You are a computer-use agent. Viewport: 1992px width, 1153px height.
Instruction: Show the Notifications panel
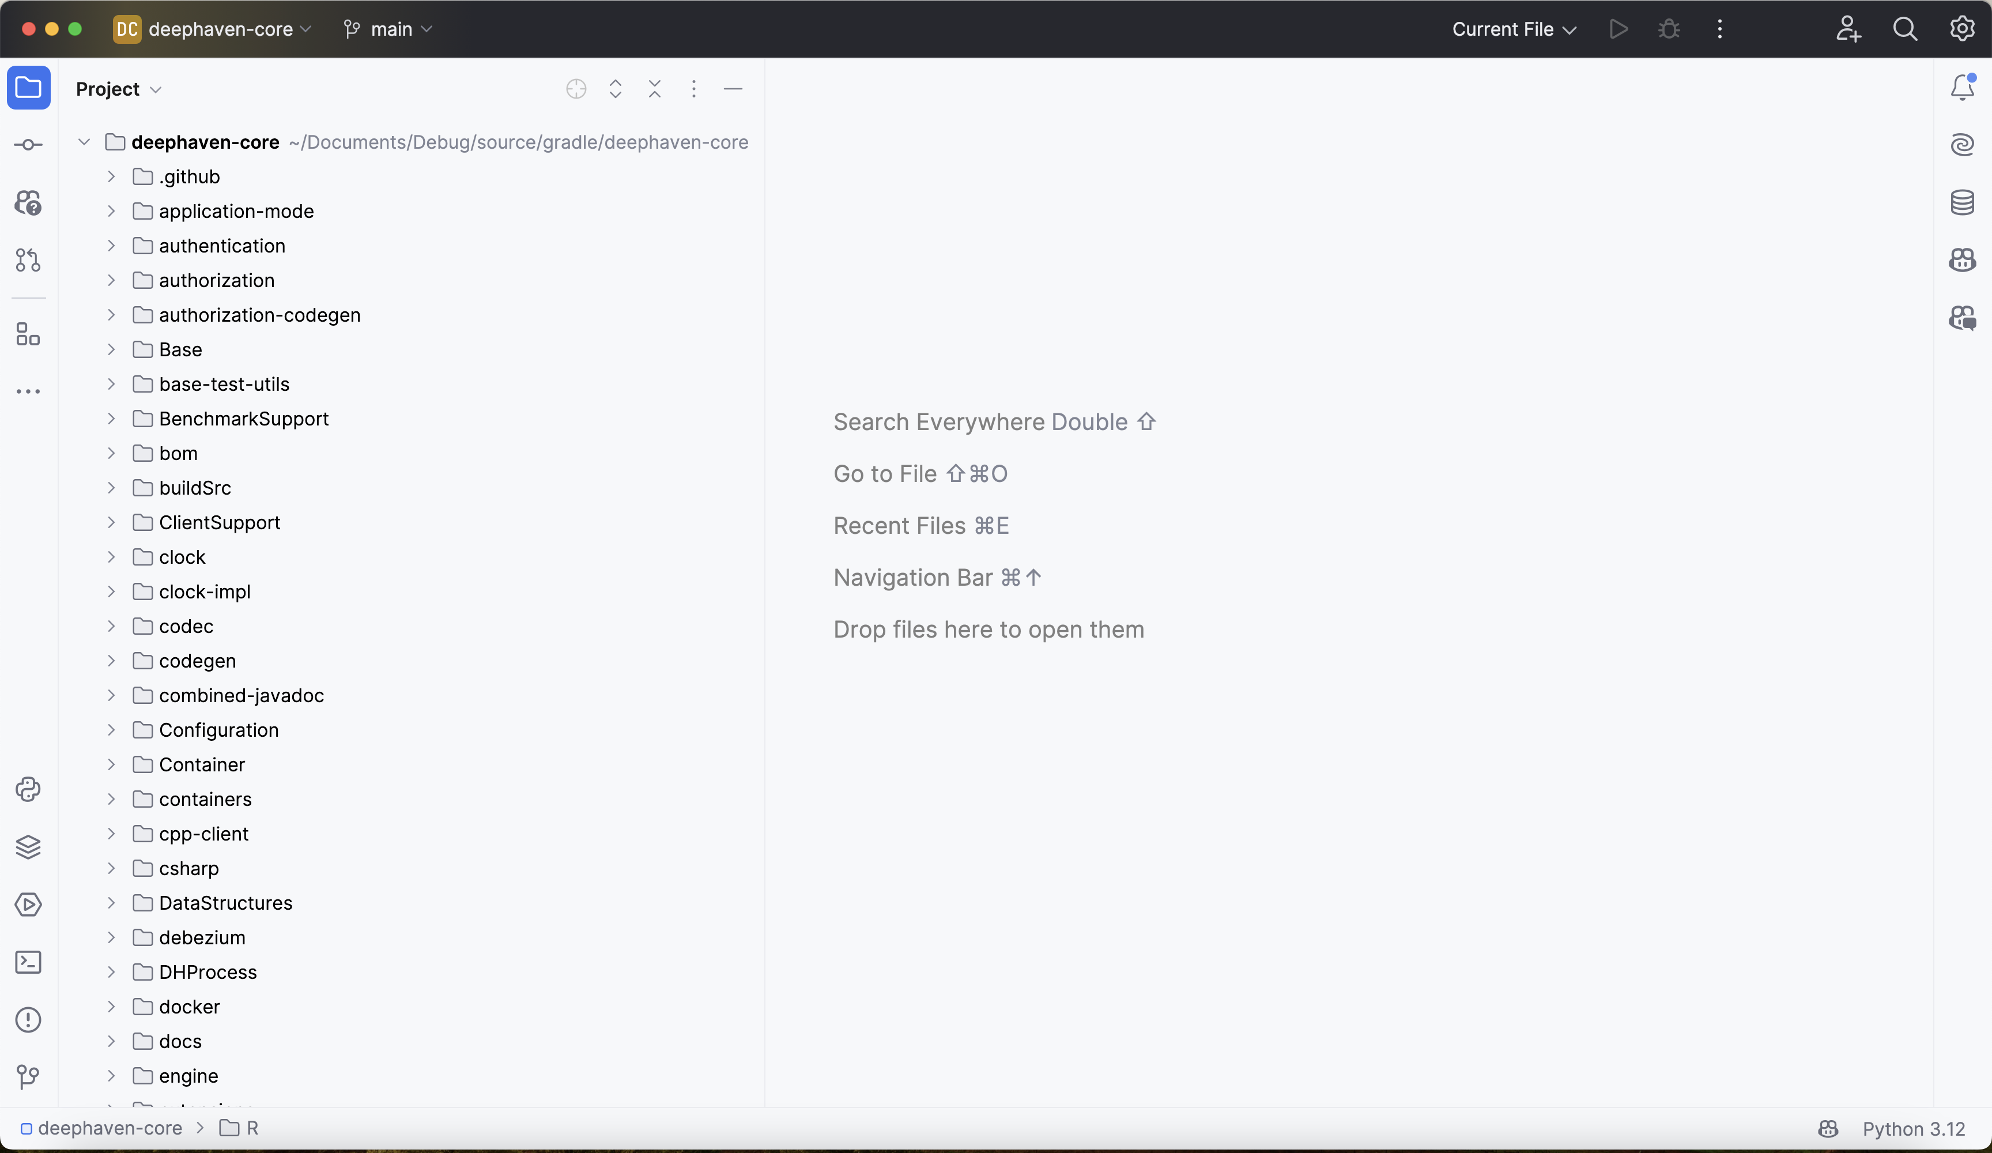(1962, 87)
